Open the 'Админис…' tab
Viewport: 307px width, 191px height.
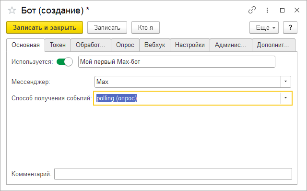(231, 45)
